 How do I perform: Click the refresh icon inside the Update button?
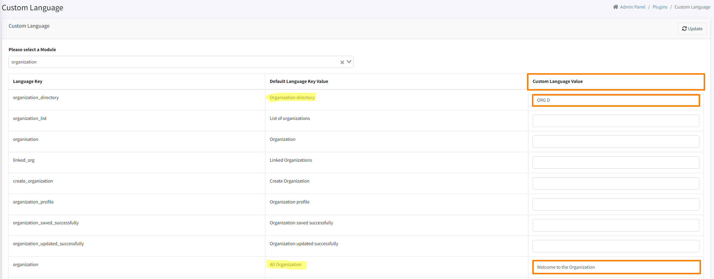click(x=684, y=29)
